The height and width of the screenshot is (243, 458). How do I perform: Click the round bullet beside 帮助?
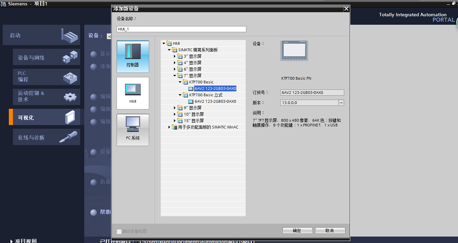[x=94, y=212]
